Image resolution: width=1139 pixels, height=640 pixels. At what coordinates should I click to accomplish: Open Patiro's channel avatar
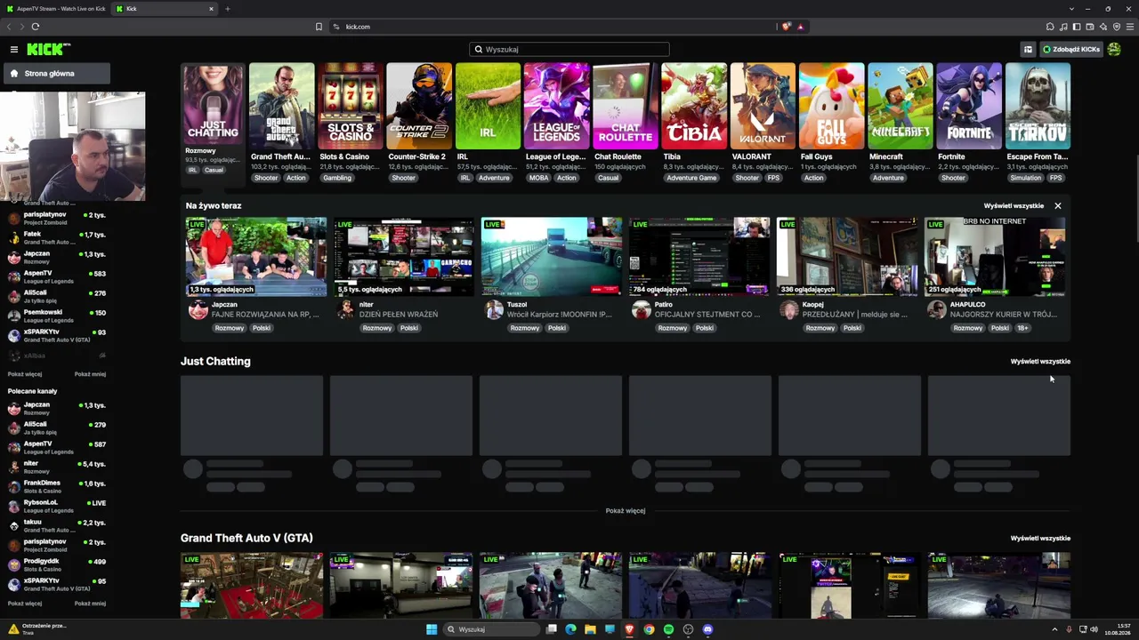coord(641,309)
